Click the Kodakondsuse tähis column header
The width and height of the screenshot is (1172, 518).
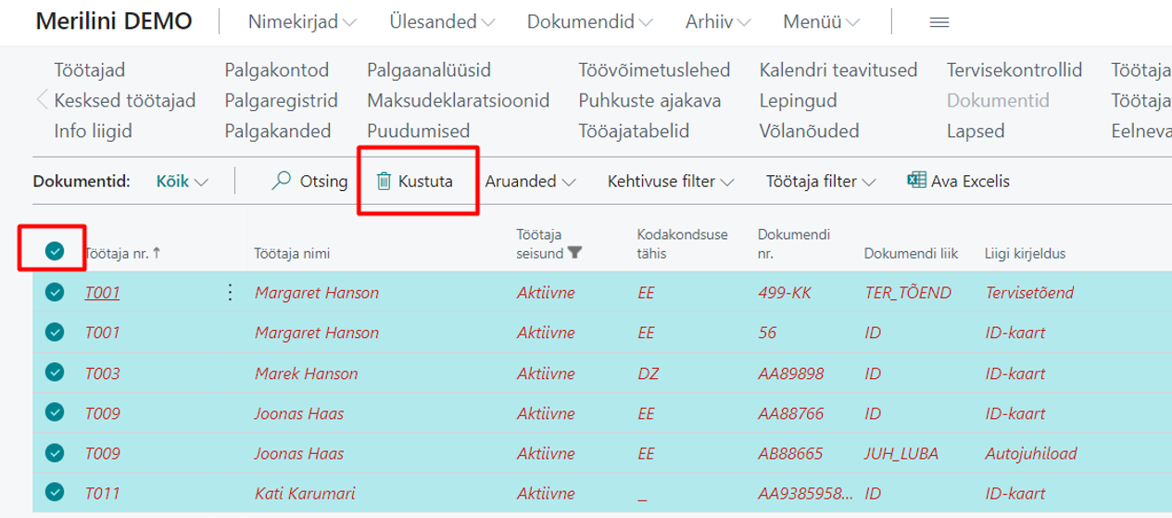point(682,244)
